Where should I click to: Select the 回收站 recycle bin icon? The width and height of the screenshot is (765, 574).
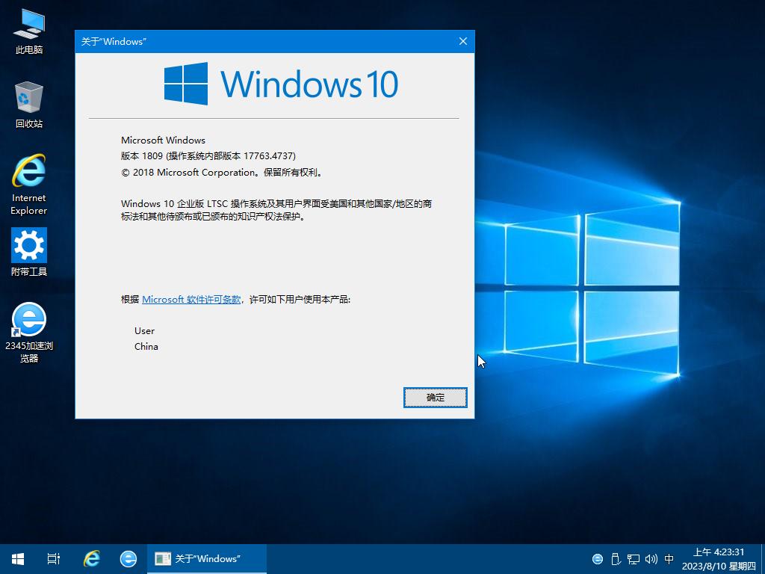click(29, 105)
